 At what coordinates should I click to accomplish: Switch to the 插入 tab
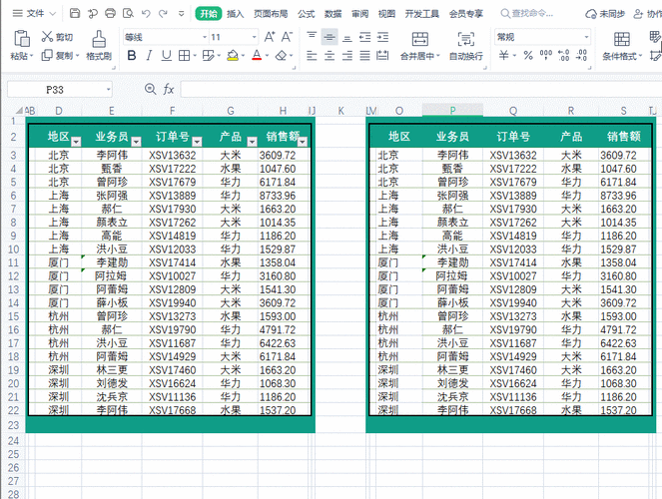coord(236,14)
